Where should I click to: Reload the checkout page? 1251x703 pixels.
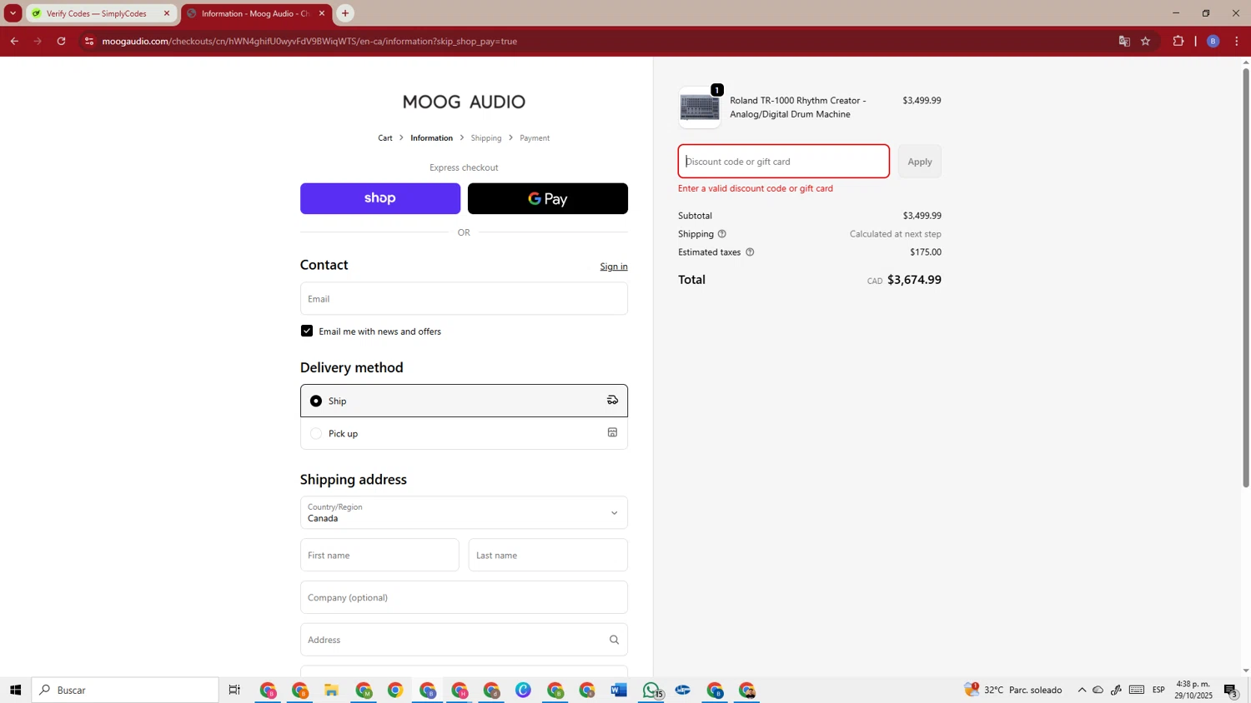click(61, 41)
